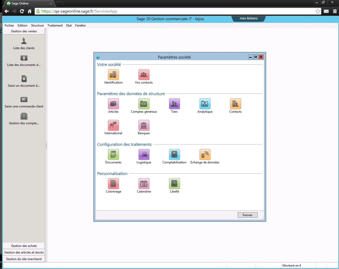Open the Comptabilisation icon
The height and width of the screenshot is (269, 339).
click(175, 154)
